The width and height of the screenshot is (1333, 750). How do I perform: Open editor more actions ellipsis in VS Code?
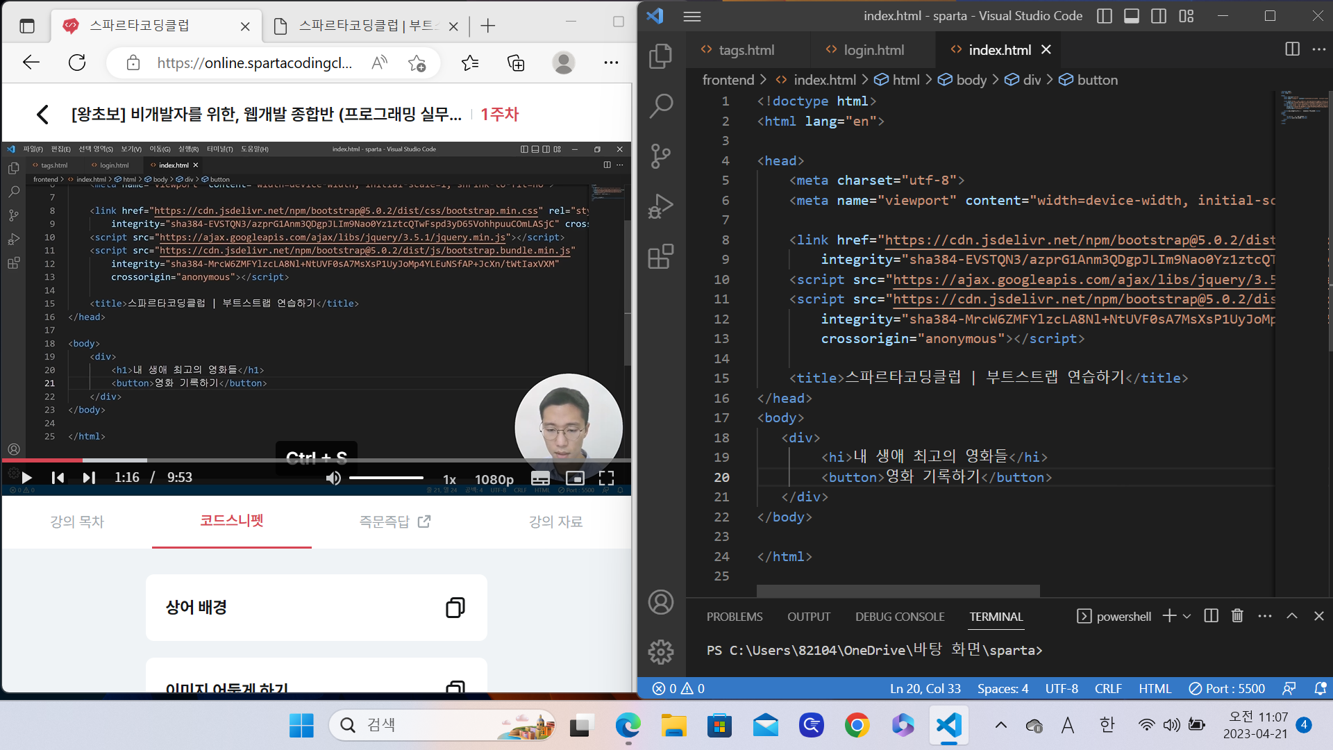1319,49
